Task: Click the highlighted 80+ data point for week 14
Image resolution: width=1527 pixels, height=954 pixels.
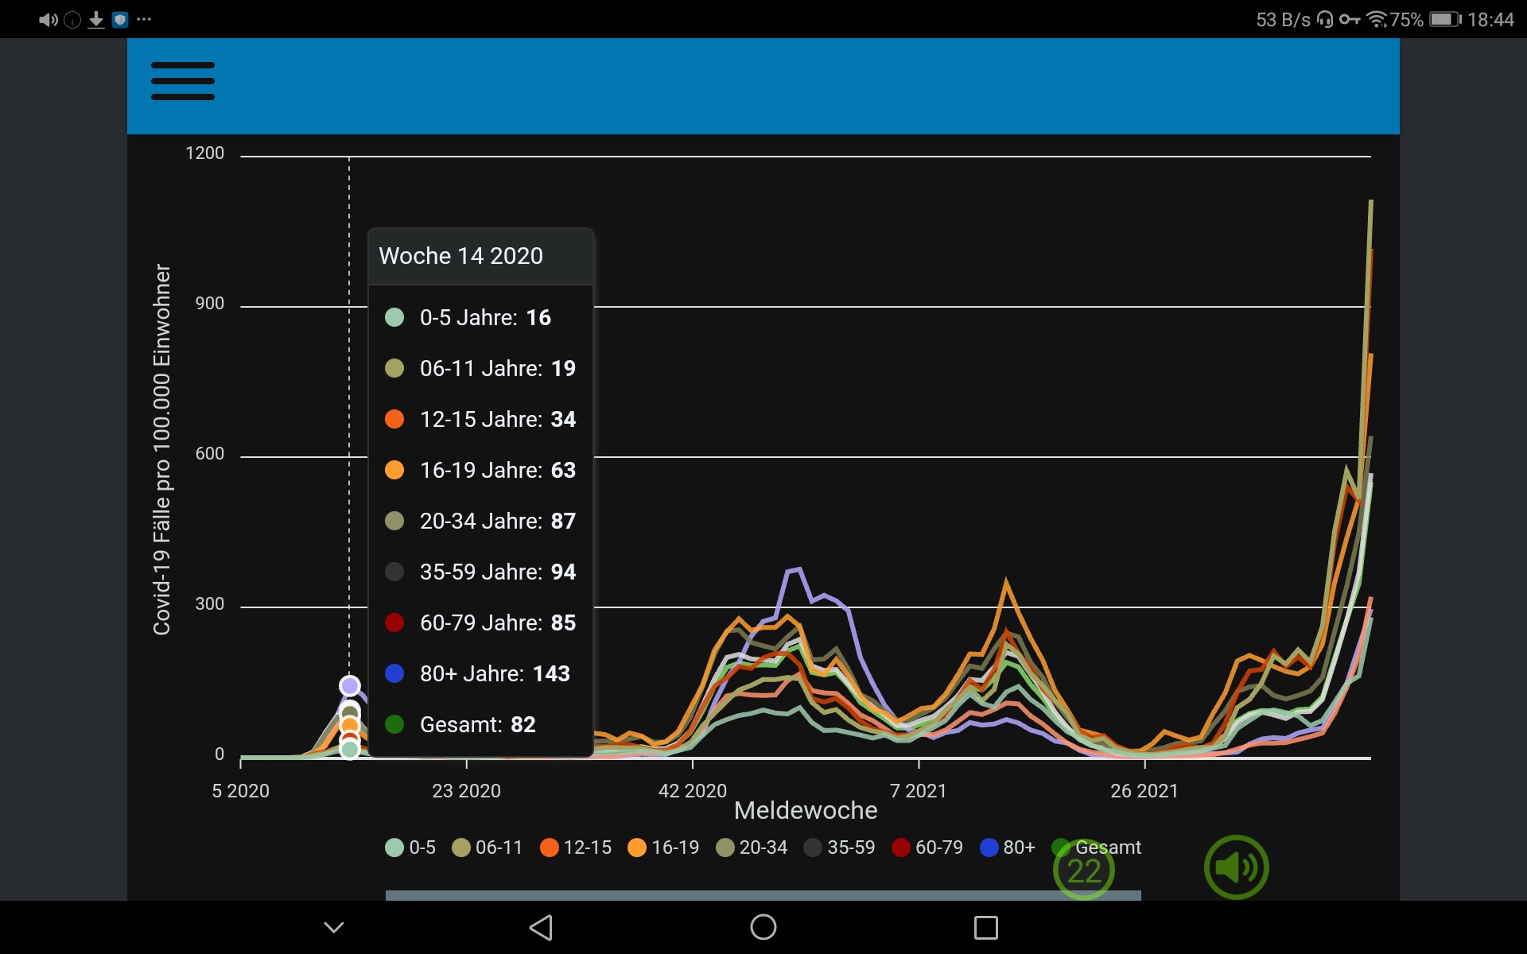Action: click(350, 685)
